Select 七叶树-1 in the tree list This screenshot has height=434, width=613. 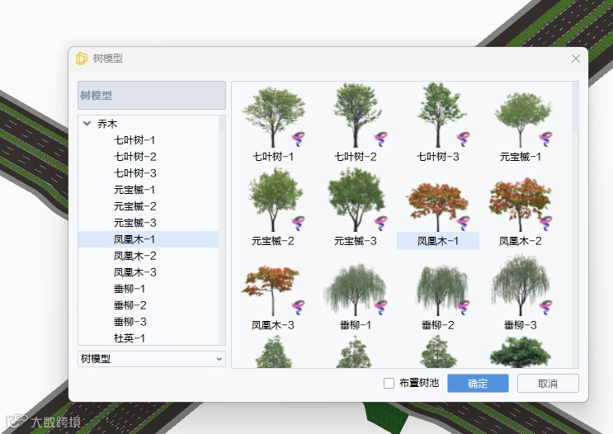click(x=134, y=140)
